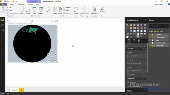This screenshot has height=95, width=170.
Task: Switch to the Format ribbon tab
Action: coord(31,4)
